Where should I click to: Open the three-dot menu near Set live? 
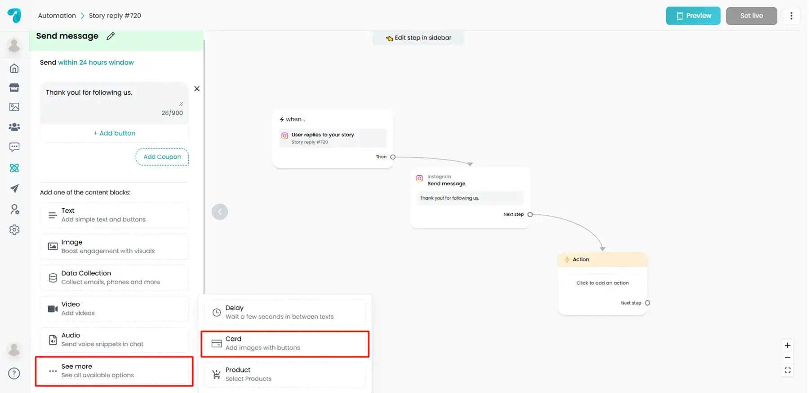[791, 16]
